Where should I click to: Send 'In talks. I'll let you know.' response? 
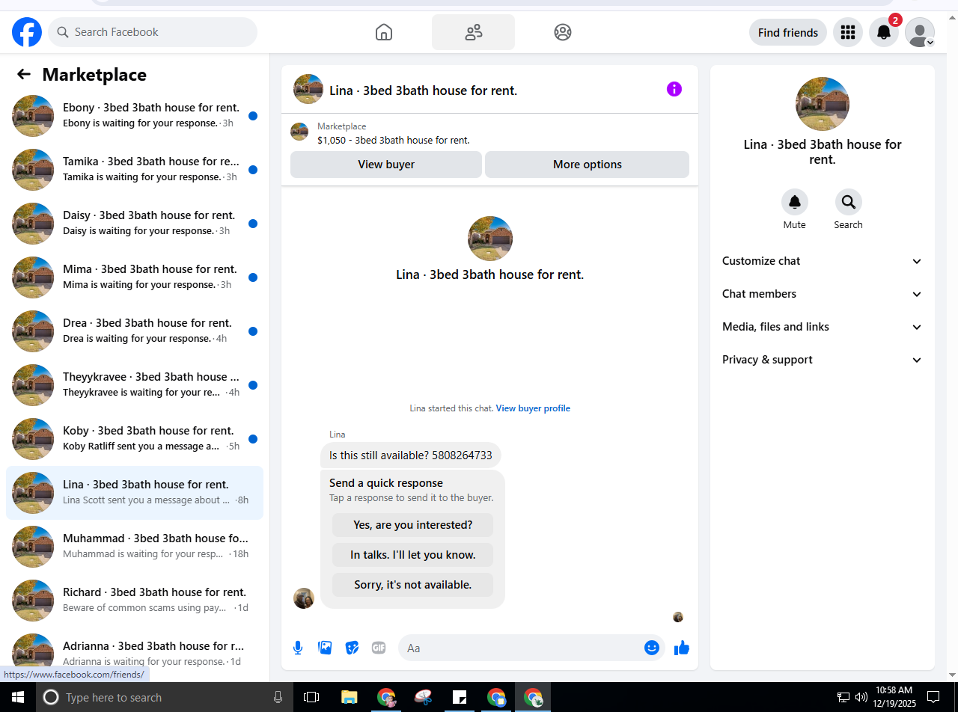pos(413,555)
